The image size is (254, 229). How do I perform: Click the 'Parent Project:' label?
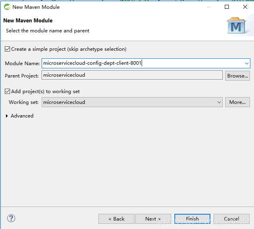22,76
